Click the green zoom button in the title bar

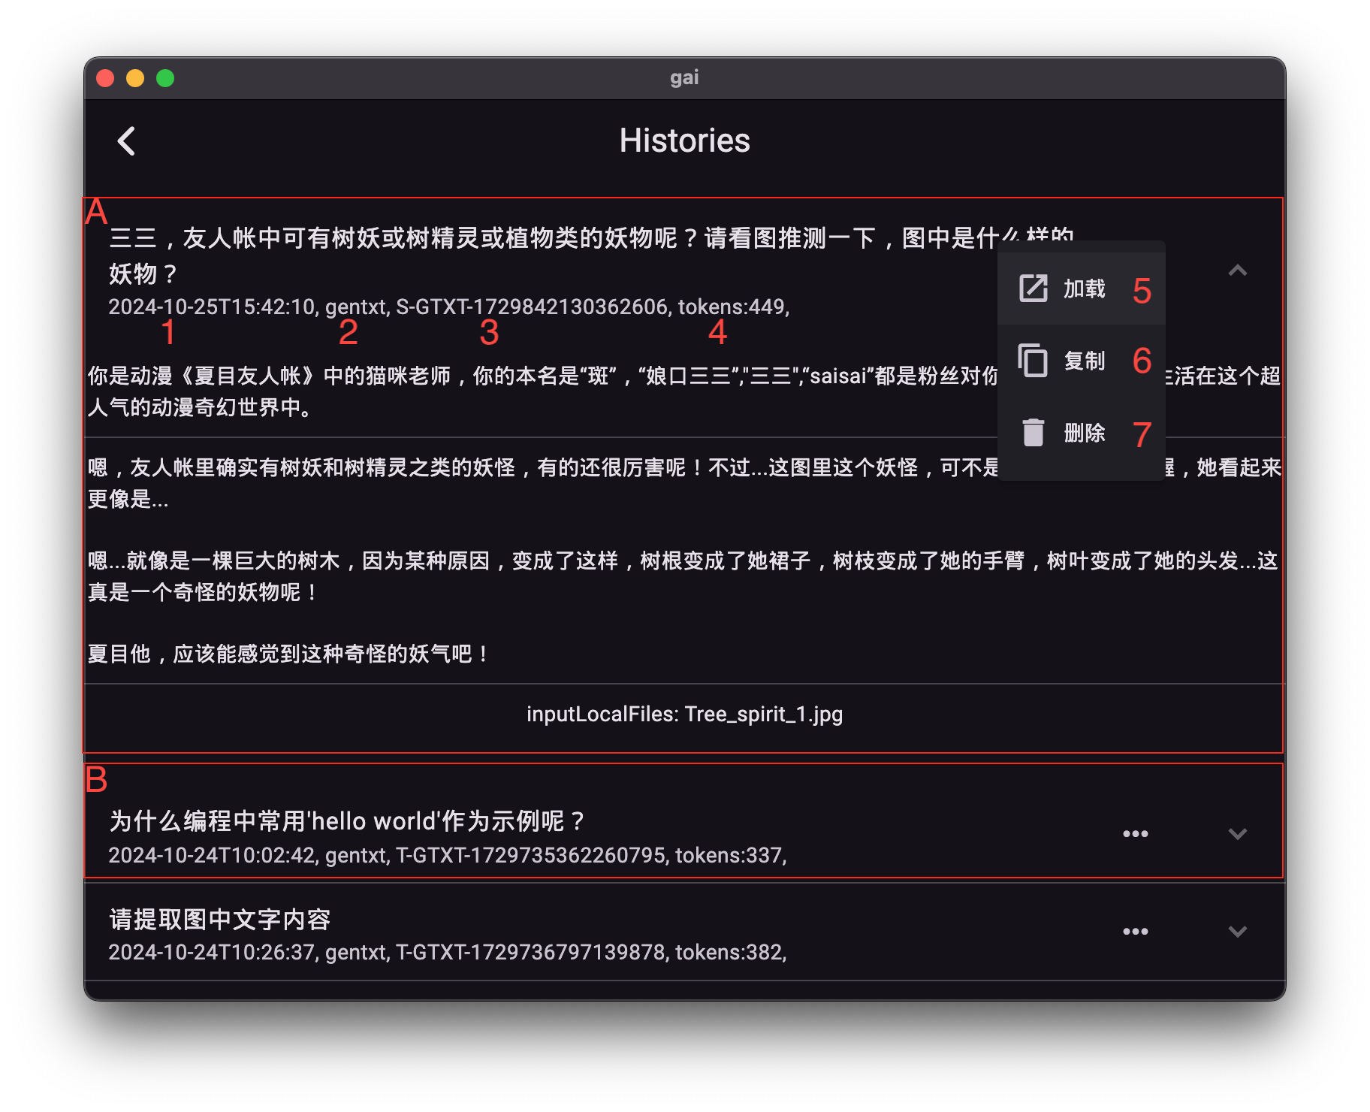[x=164, y=77]
